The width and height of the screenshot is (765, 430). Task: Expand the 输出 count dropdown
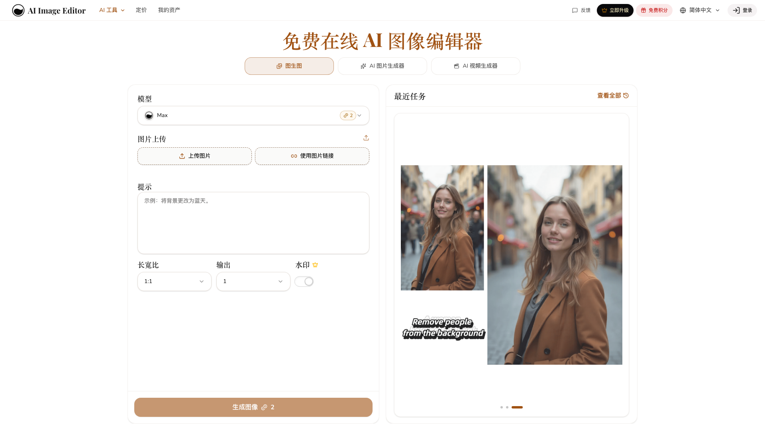(x=253, y=281)
